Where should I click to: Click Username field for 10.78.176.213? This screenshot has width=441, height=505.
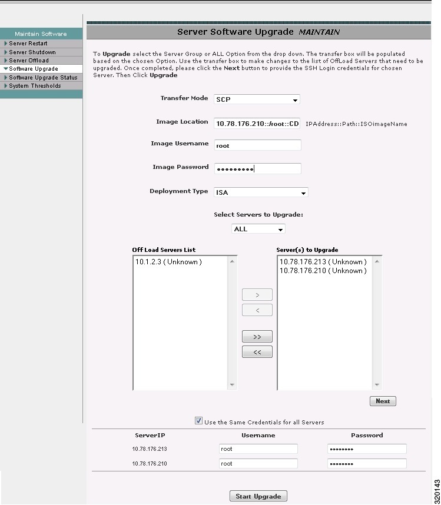click(258, 449)
